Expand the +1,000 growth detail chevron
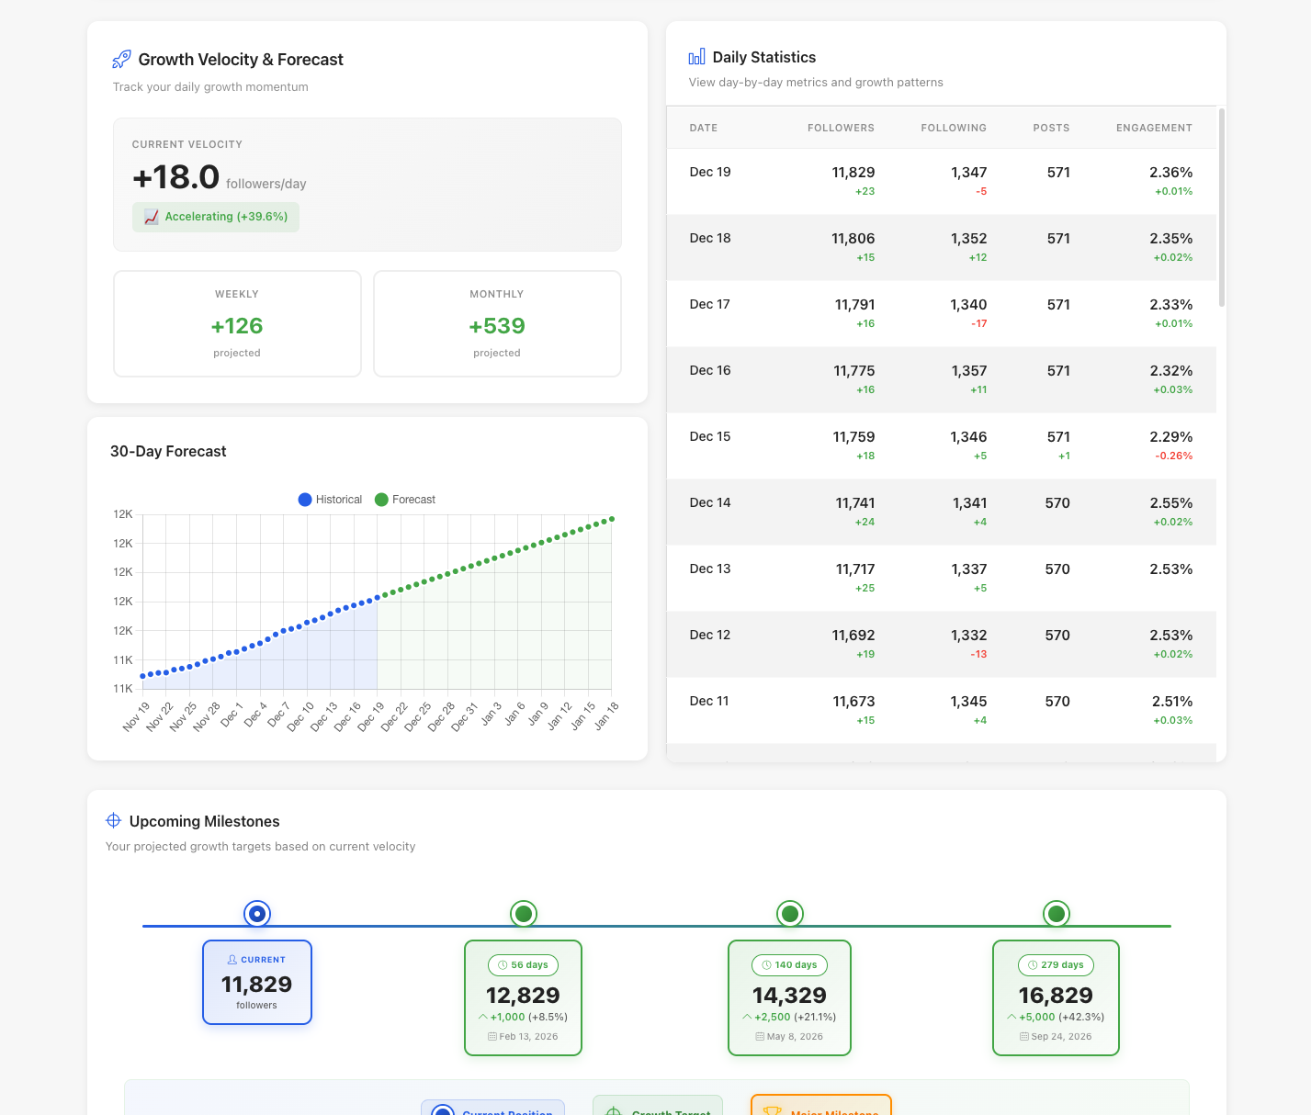This screenshot has height=1115, width=1311. pyautogui.click(x=483, y=1017)
